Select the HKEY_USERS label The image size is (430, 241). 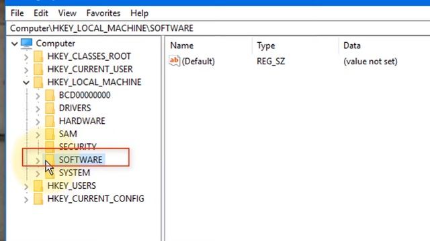pos(72,185)
